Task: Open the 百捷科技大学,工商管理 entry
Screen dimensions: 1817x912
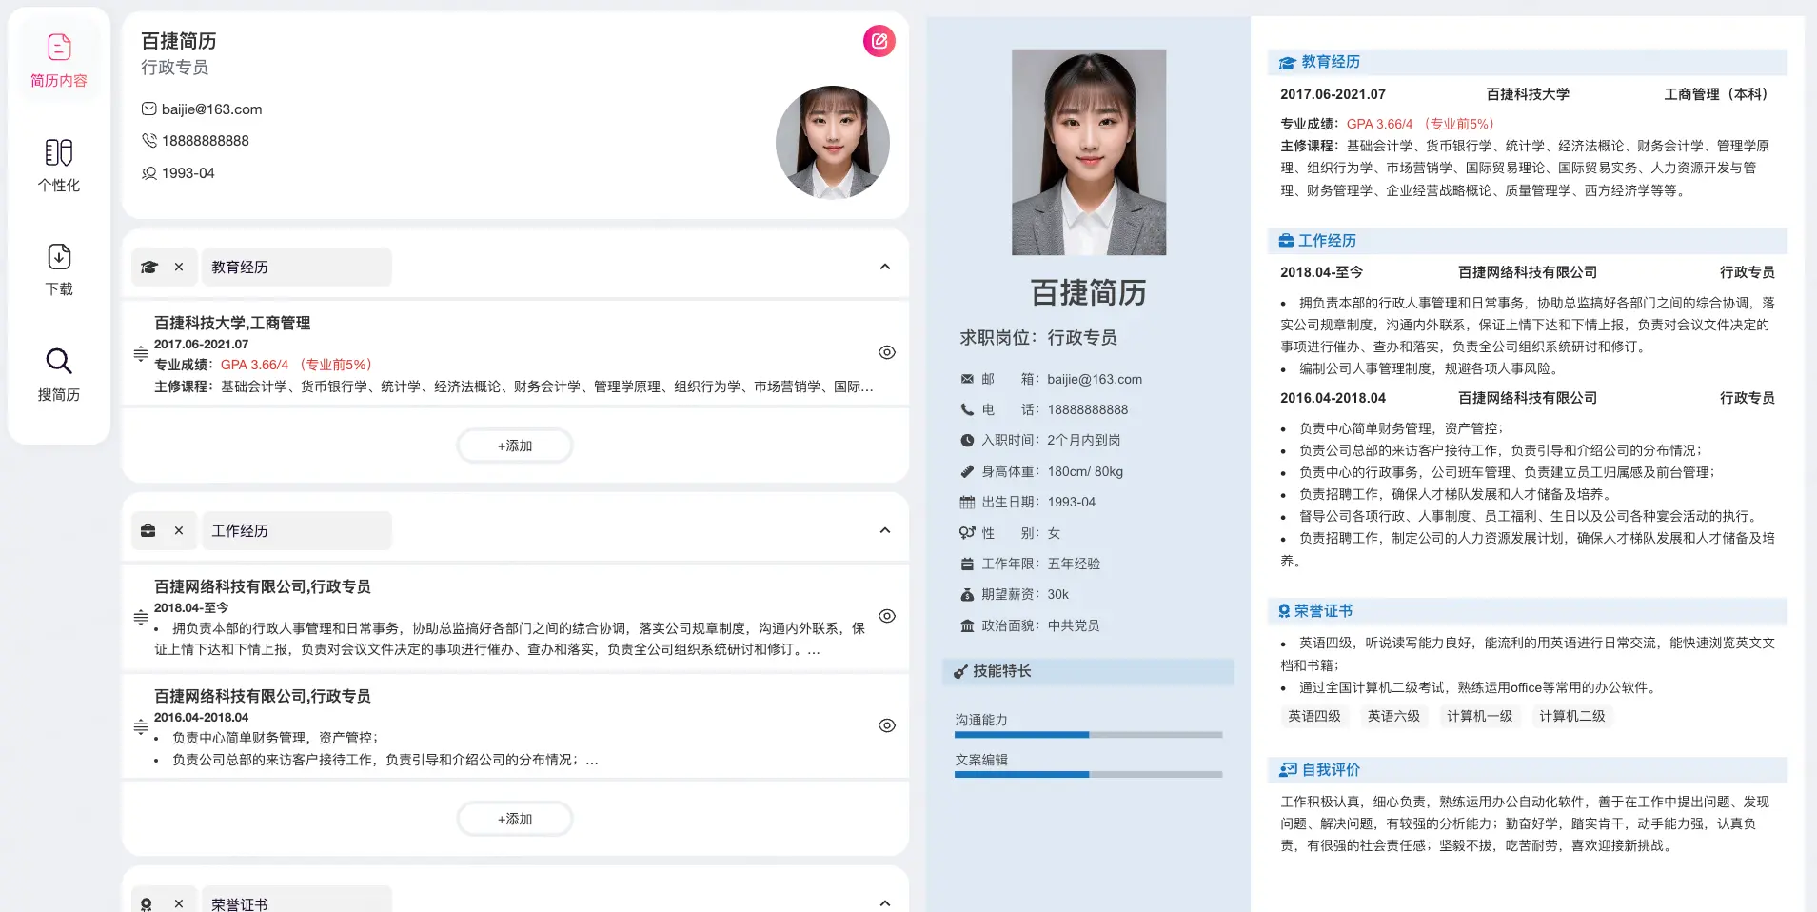Action: pyautogui.click(x=232, y=323)
